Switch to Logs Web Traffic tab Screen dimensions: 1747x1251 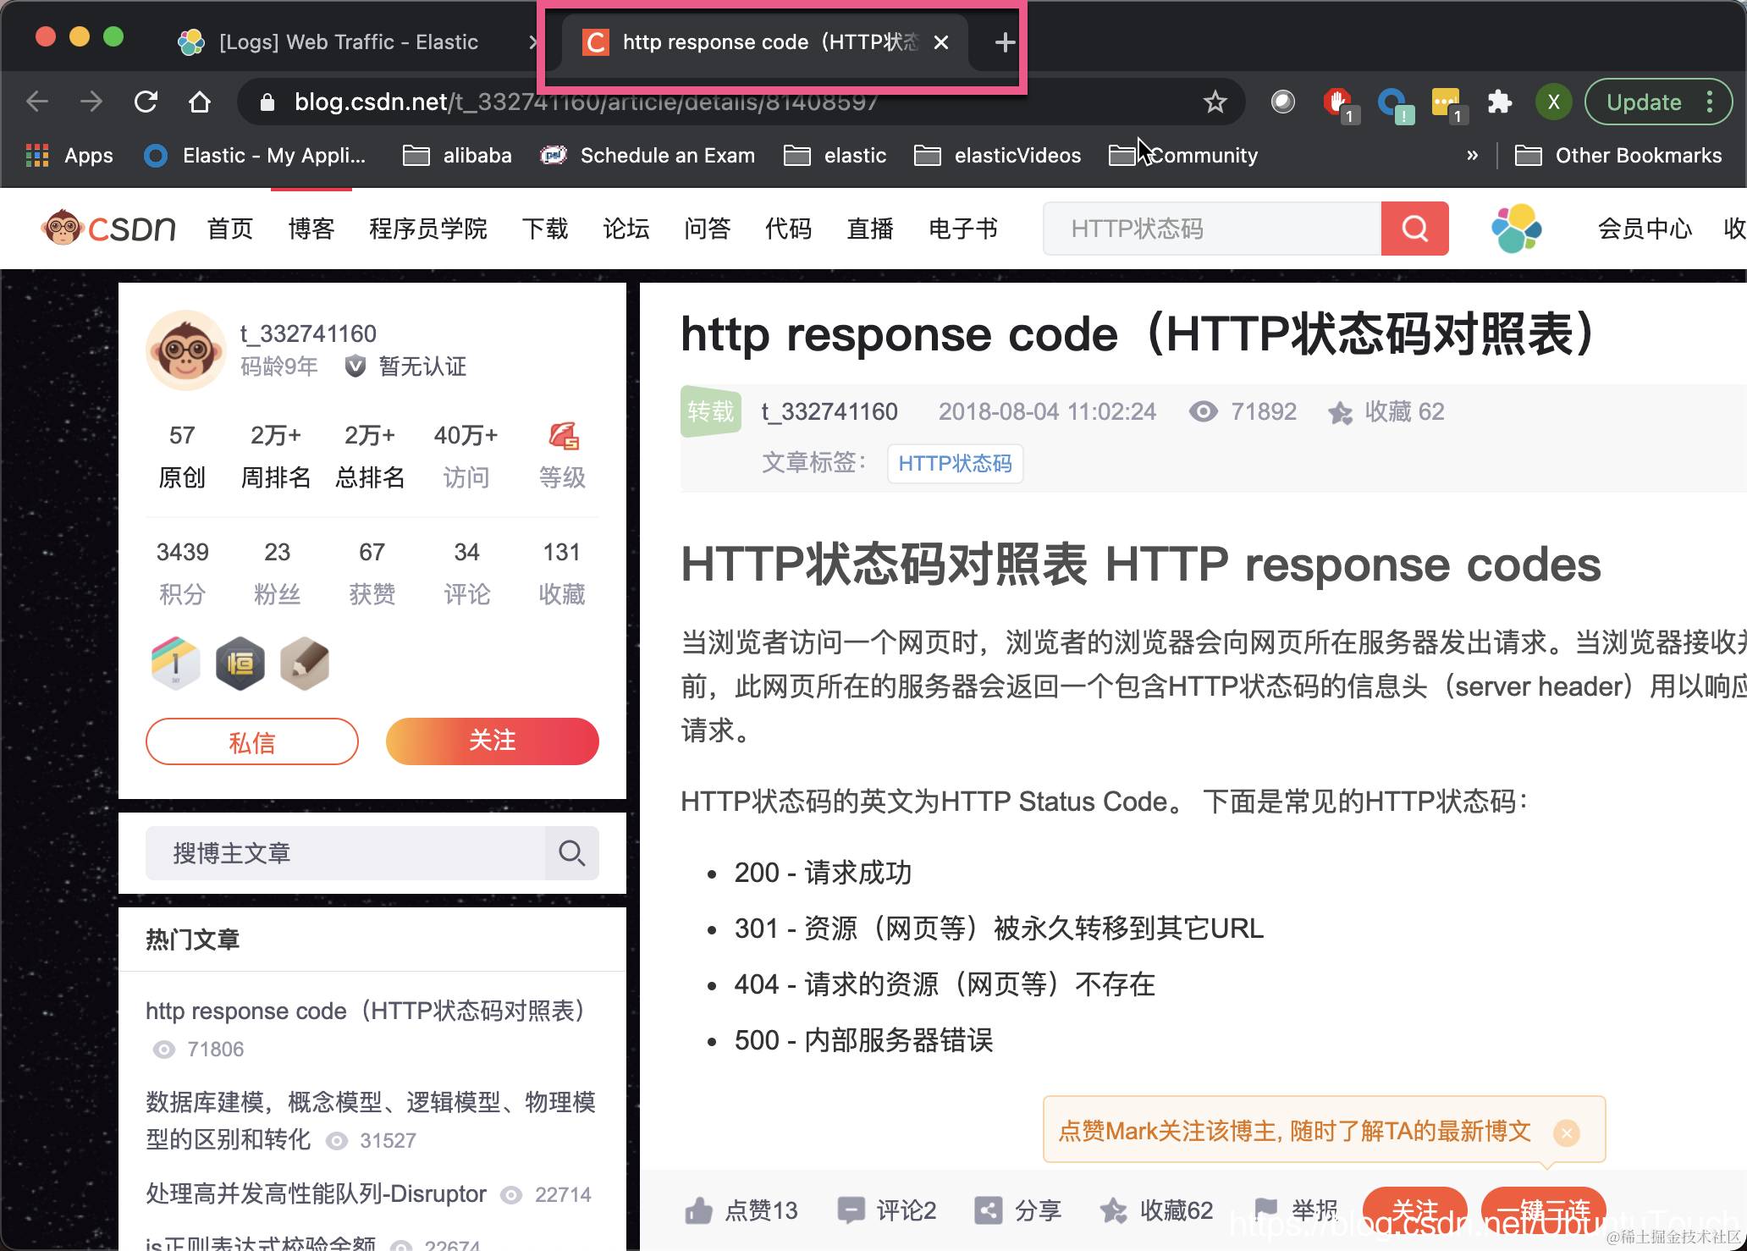point(347,42)
